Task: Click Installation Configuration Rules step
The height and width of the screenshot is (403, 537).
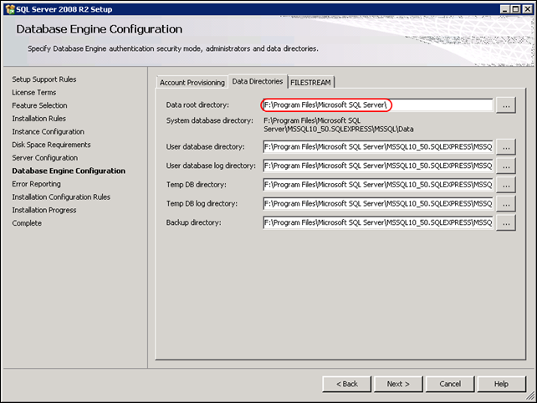Action: point(61,196)
